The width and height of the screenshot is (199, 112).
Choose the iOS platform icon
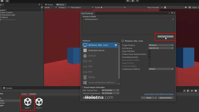click(x=85, y=61)
